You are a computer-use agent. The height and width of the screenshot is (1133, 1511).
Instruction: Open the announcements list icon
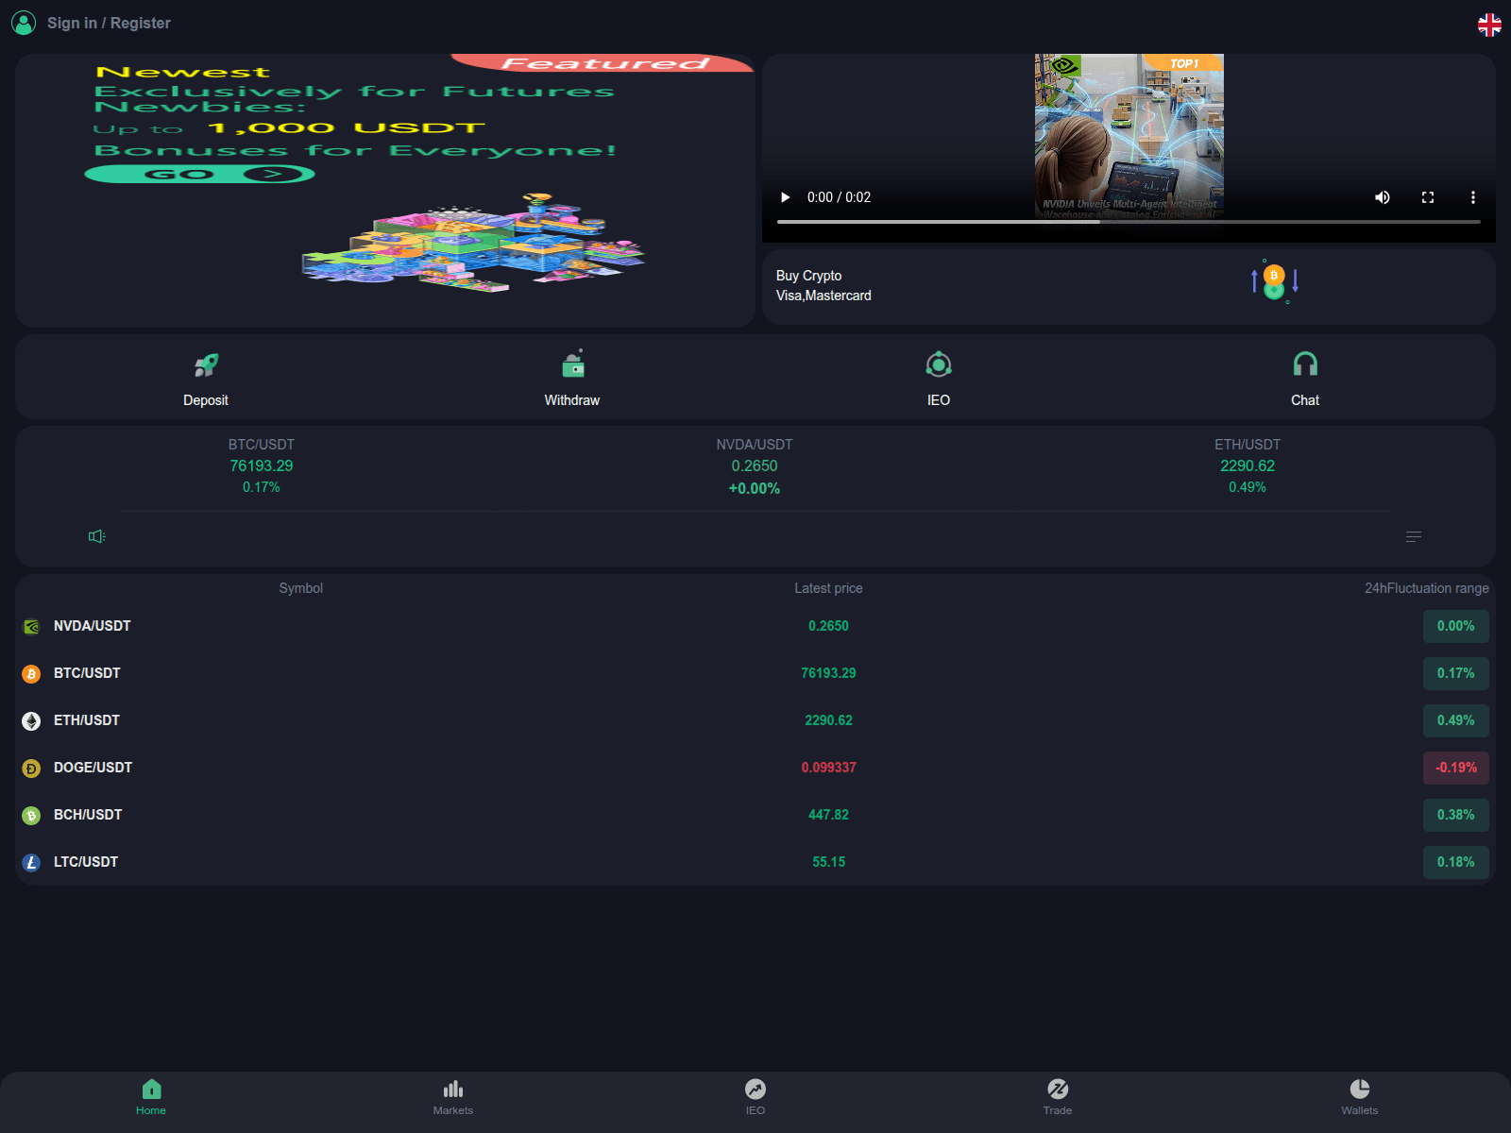pos(1413,536)
